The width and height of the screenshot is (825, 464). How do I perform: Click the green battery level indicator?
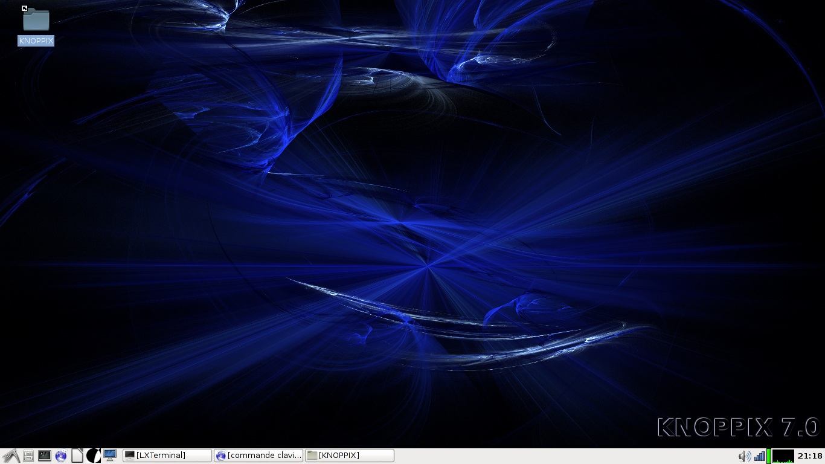coord(769,456)
